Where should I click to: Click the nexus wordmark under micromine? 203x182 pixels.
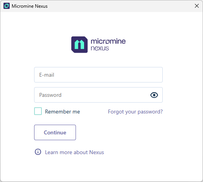click(100, 48)
